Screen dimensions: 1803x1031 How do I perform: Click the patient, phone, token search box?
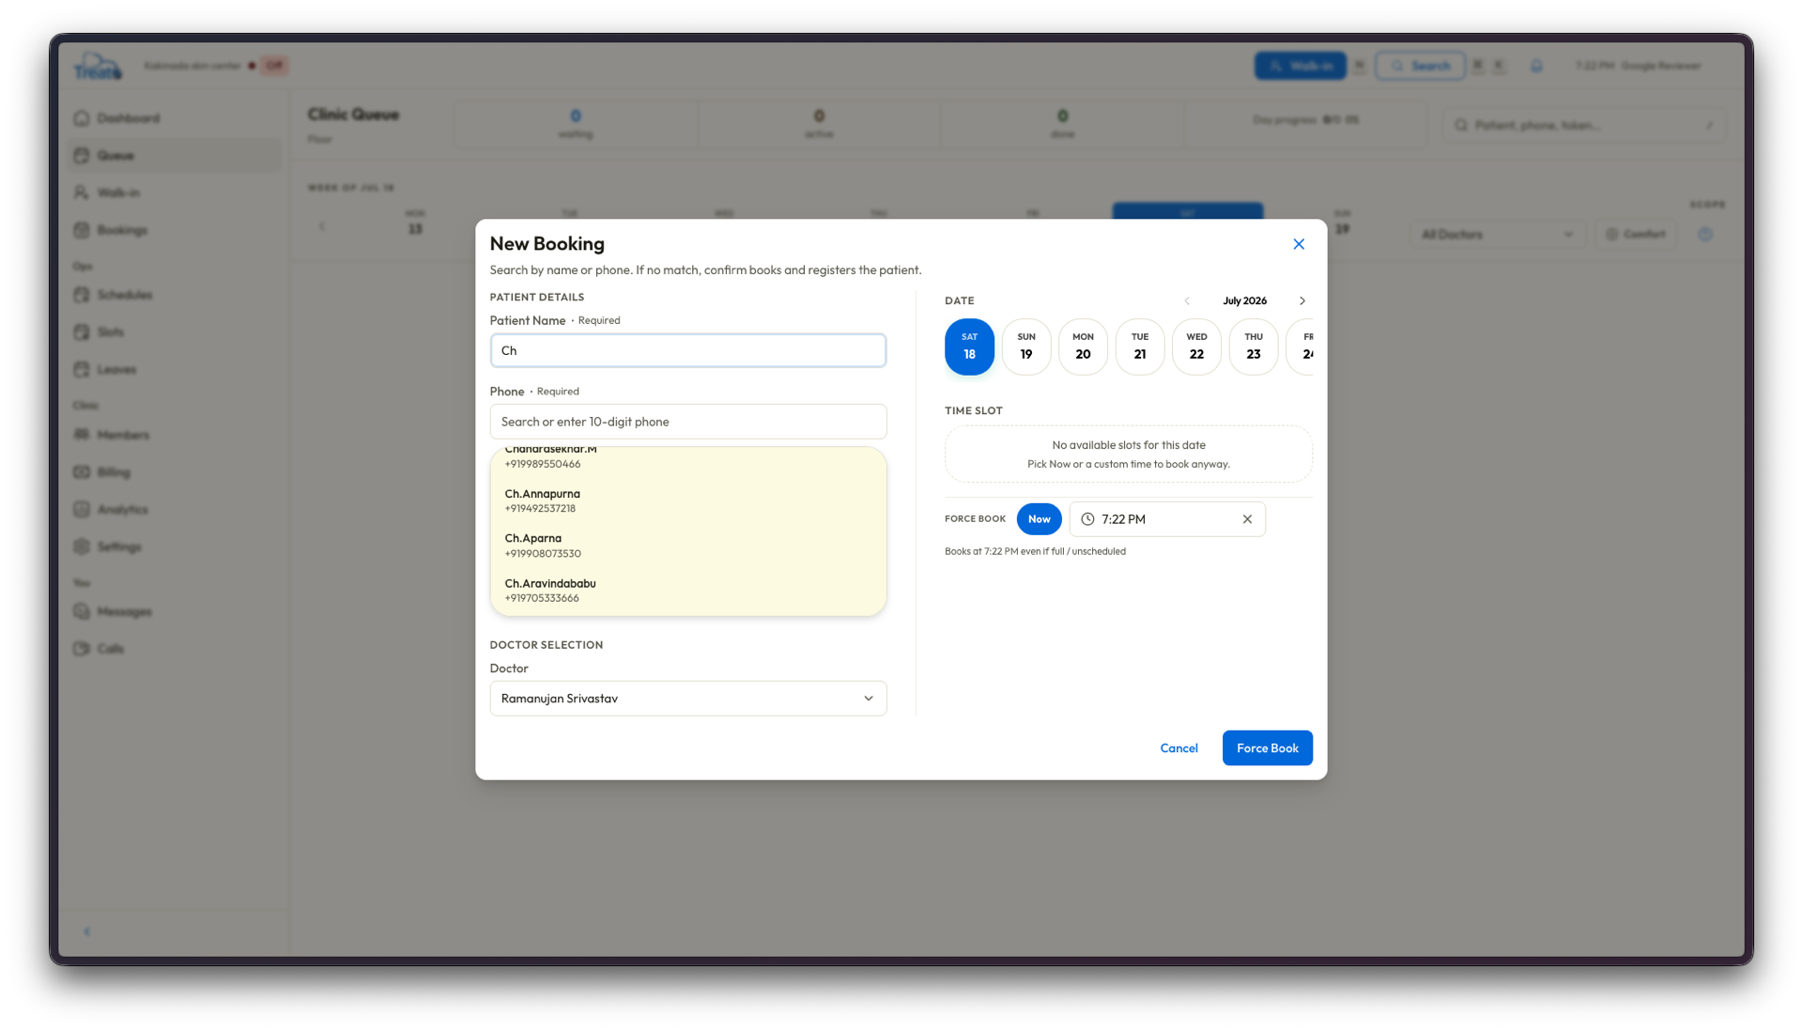click(1584, 125)
